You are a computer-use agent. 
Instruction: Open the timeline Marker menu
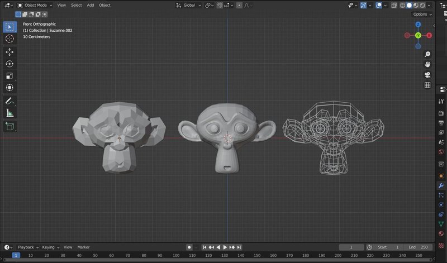tap(83, 247)
